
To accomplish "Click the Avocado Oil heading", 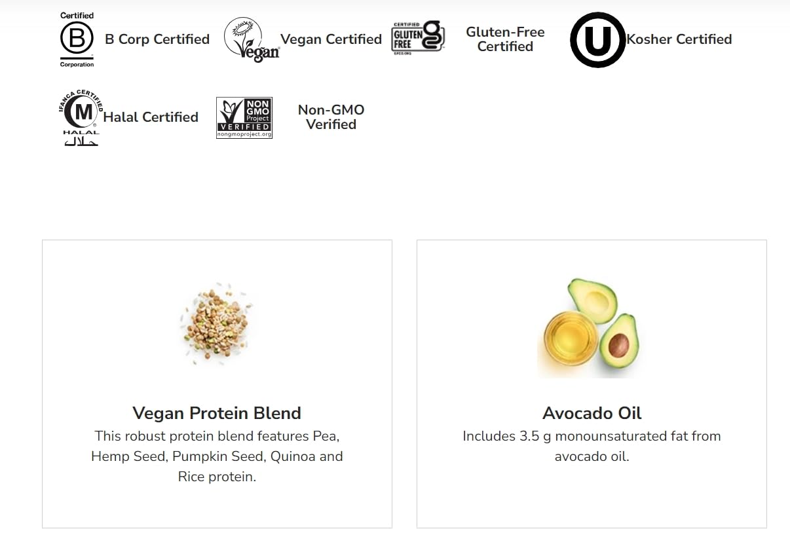I will (592, 413).
